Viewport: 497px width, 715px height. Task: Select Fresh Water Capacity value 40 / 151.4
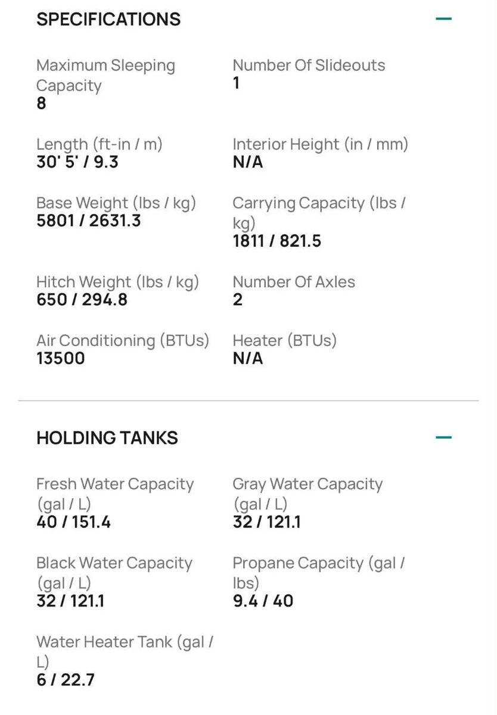(73, 523)
